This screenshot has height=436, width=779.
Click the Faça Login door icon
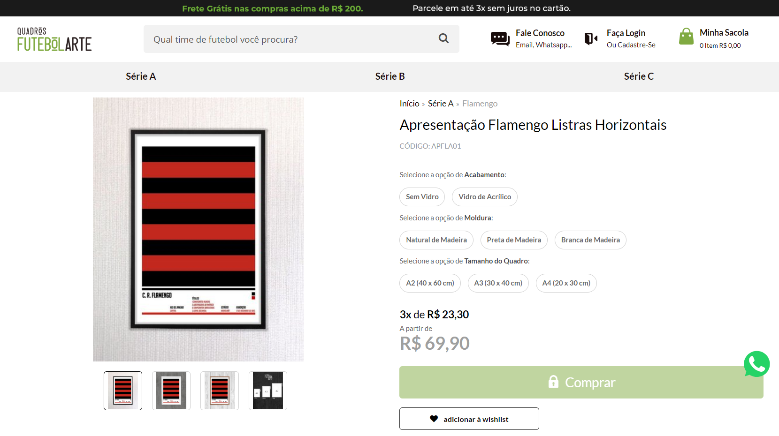[591, 38]
